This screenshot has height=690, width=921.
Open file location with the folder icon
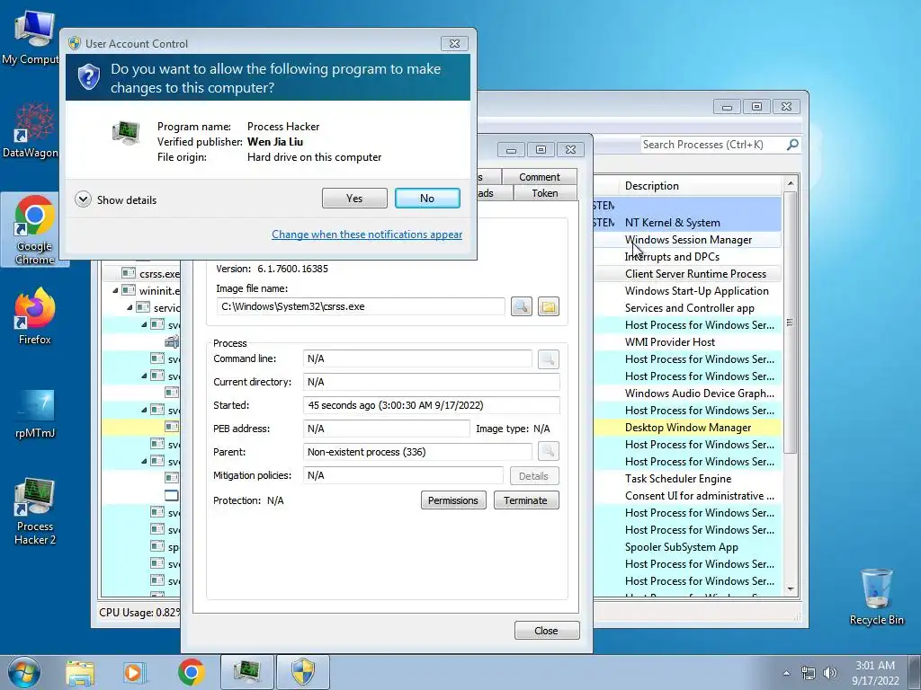pyautogui.click(x=548, y=306)
